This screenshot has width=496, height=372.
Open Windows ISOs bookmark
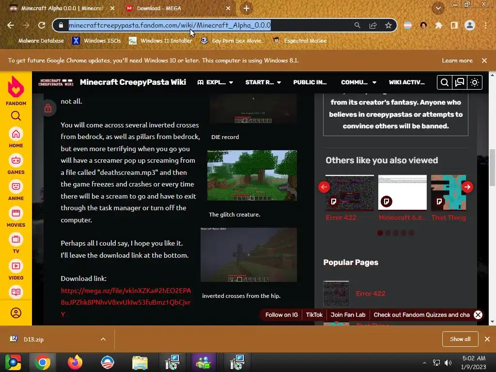click(96, 41)
